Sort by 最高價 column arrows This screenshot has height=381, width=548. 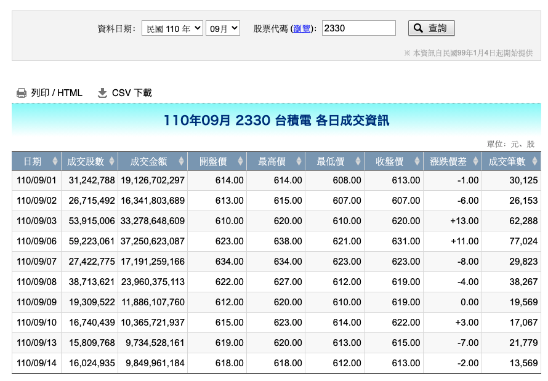(x=299, y=161)
